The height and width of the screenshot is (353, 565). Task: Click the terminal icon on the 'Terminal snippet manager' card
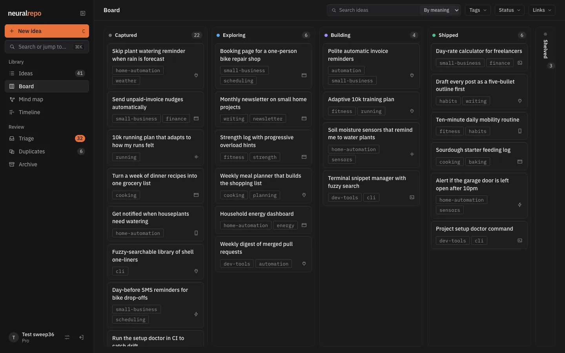pos(412,197)
